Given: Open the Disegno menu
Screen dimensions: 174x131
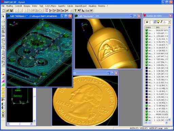Looking at the screenshot, I should click(27, 6).
